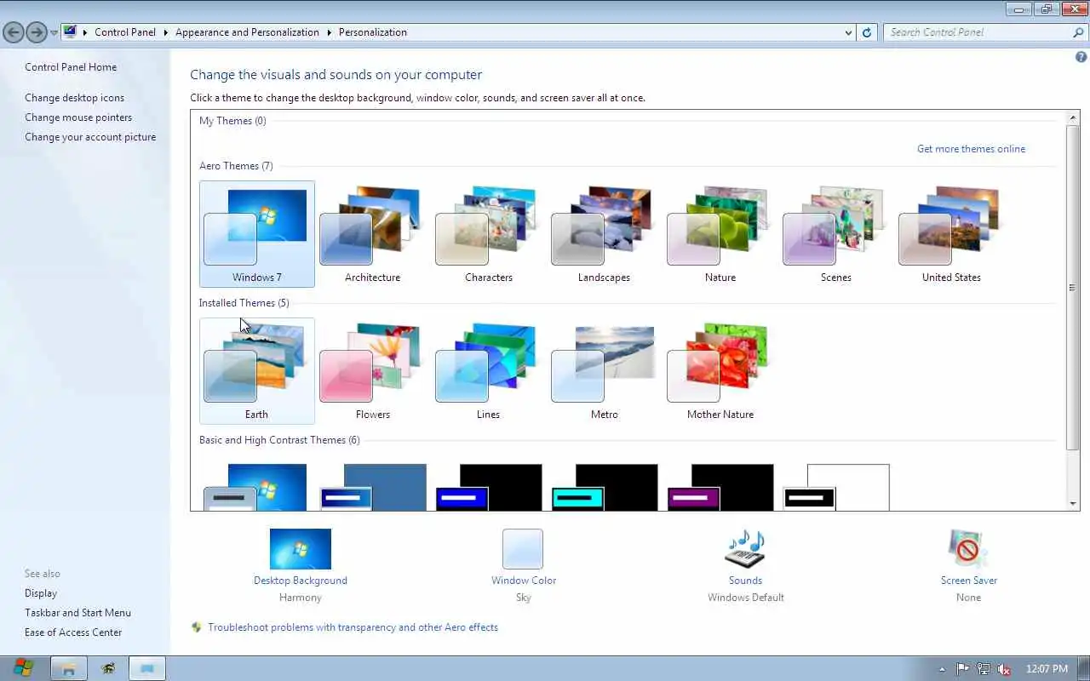The width and height of the screenshot is (1090, 681).
Task: Expand arrow after Control Panel breadcrumb
Action: coord(165,32)
